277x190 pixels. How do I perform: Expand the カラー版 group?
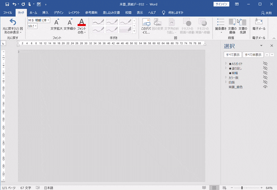226,77
